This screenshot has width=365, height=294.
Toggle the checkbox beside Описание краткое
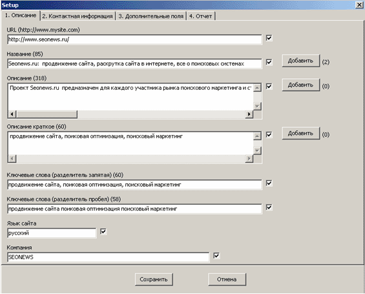(269, 135)
